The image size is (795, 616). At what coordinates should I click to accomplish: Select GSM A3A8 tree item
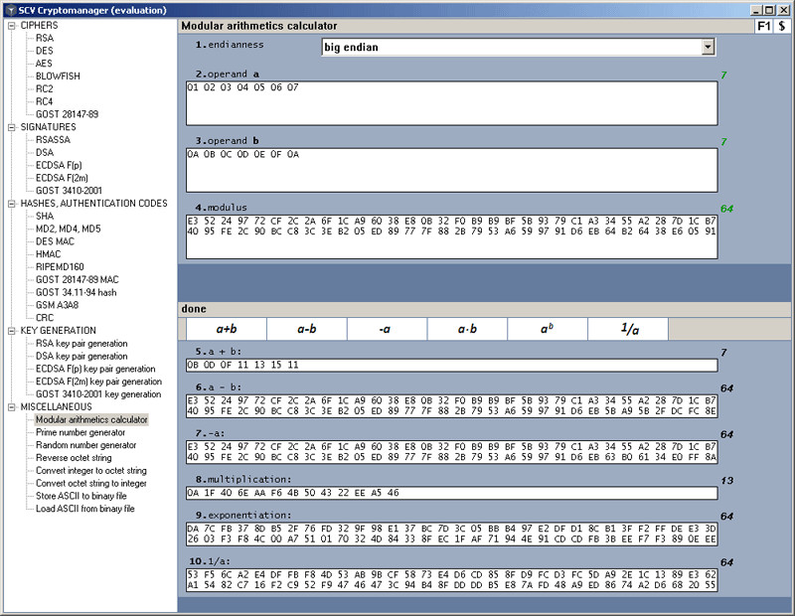click(x=57, y=305)
